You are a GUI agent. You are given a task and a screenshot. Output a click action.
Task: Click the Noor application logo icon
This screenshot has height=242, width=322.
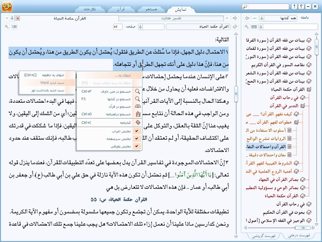pos(7,6)
